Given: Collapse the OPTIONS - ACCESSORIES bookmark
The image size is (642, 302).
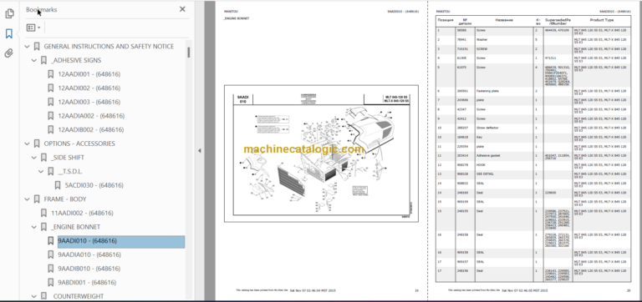Looking at the screenshot, I should coord(27,143).
